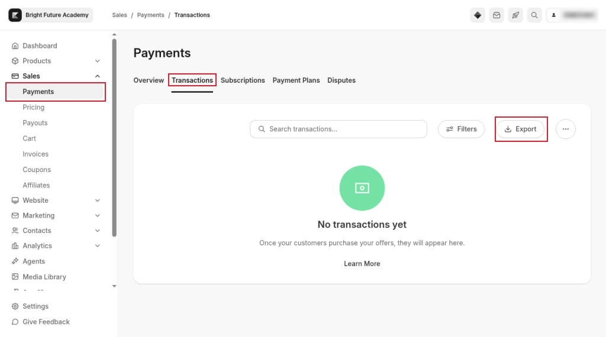606x337 pixels.
Task: Click the Website monitor icon
Action: (x=15, y=200)
